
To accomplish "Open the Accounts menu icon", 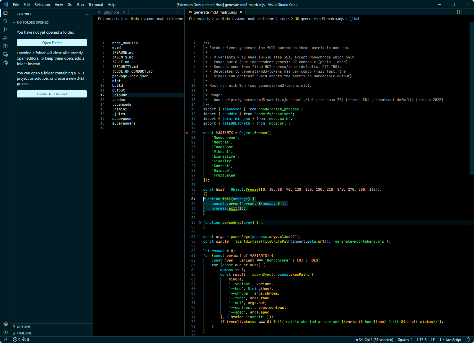I will [x=5, y=324].
